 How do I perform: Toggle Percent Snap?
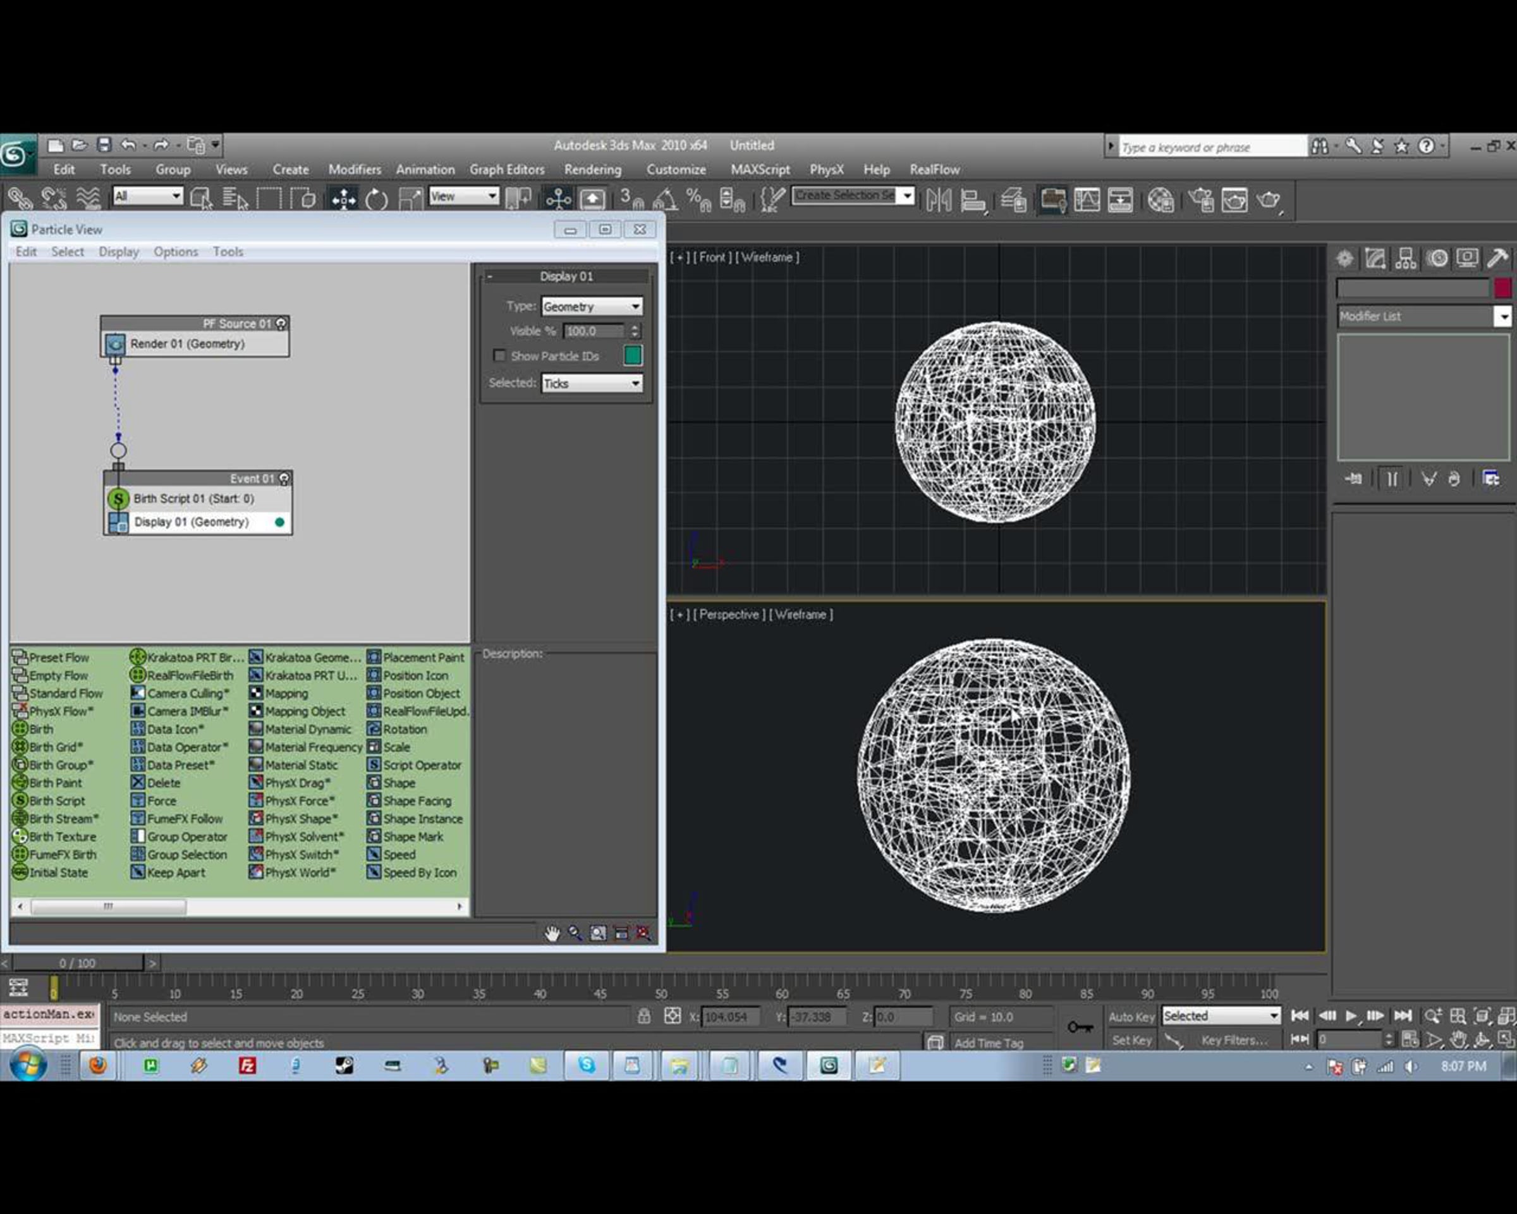coord(698,200)
